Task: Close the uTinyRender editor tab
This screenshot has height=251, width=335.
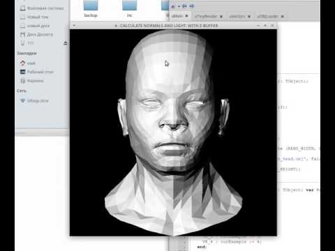Action: pyautogui.click(x=221, y=16)
